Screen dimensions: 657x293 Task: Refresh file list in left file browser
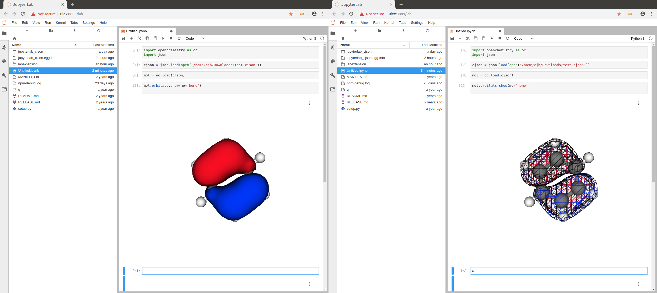click(99, 31)
